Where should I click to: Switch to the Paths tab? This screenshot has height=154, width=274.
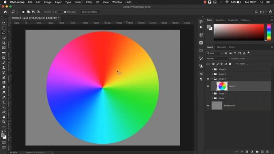pyautogui.click(x=232, y=47)
